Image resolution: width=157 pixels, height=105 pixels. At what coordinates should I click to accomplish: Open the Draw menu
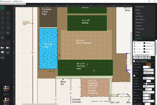(x=14, y=4)
